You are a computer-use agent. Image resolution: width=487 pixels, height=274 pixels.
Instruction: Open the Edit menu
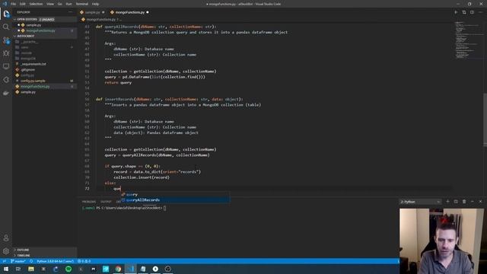[x=23, y=4]
